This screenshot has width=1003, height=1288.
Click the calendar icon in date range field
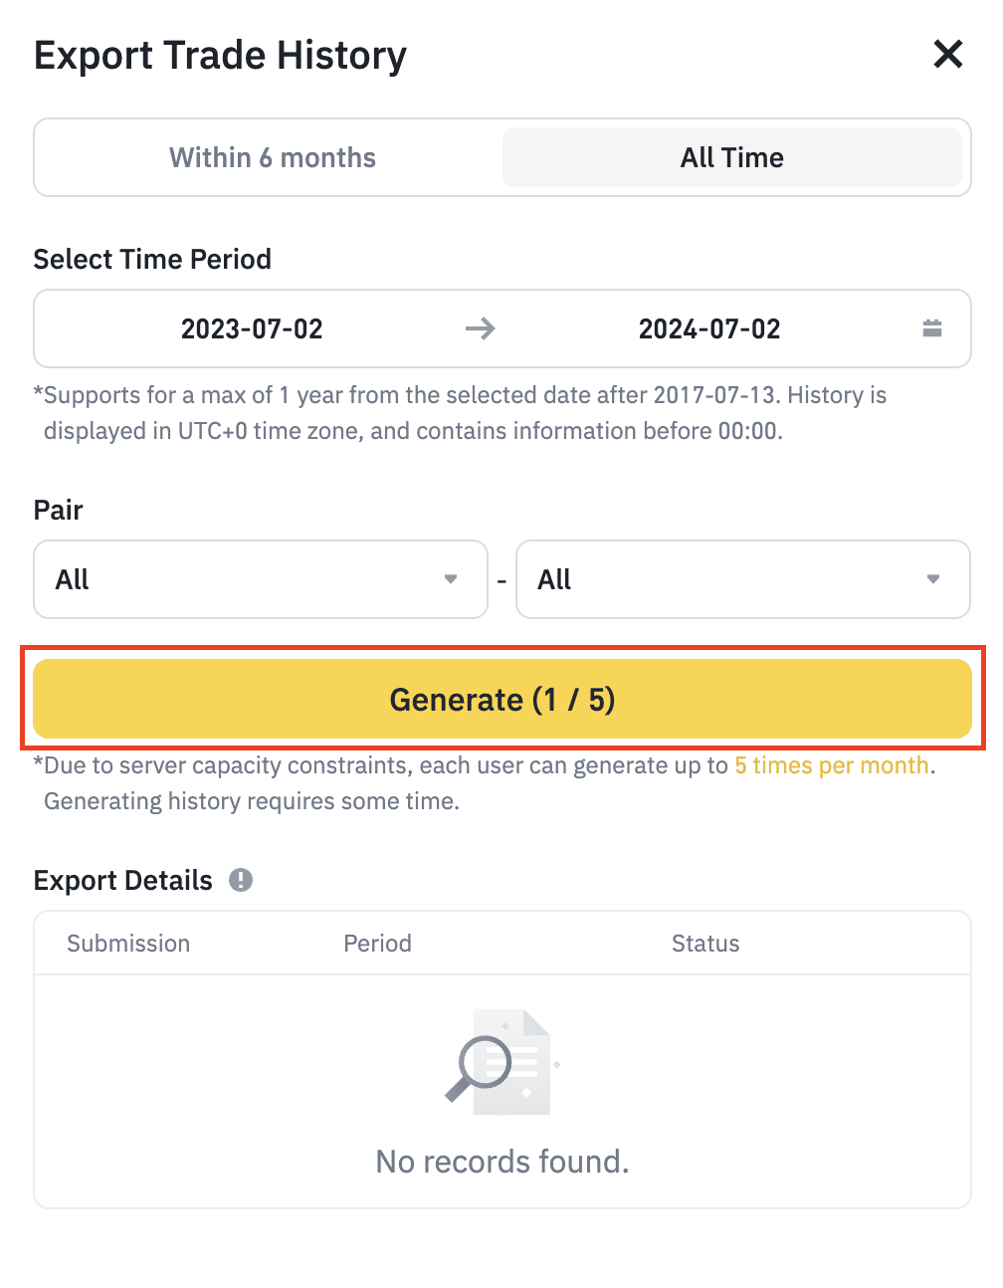pos(931,328)
